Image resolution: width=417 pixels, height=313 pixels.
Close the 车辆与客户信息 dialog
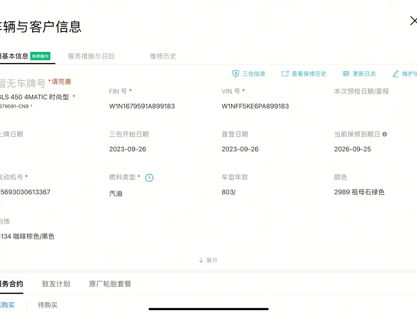coord(413,21)
